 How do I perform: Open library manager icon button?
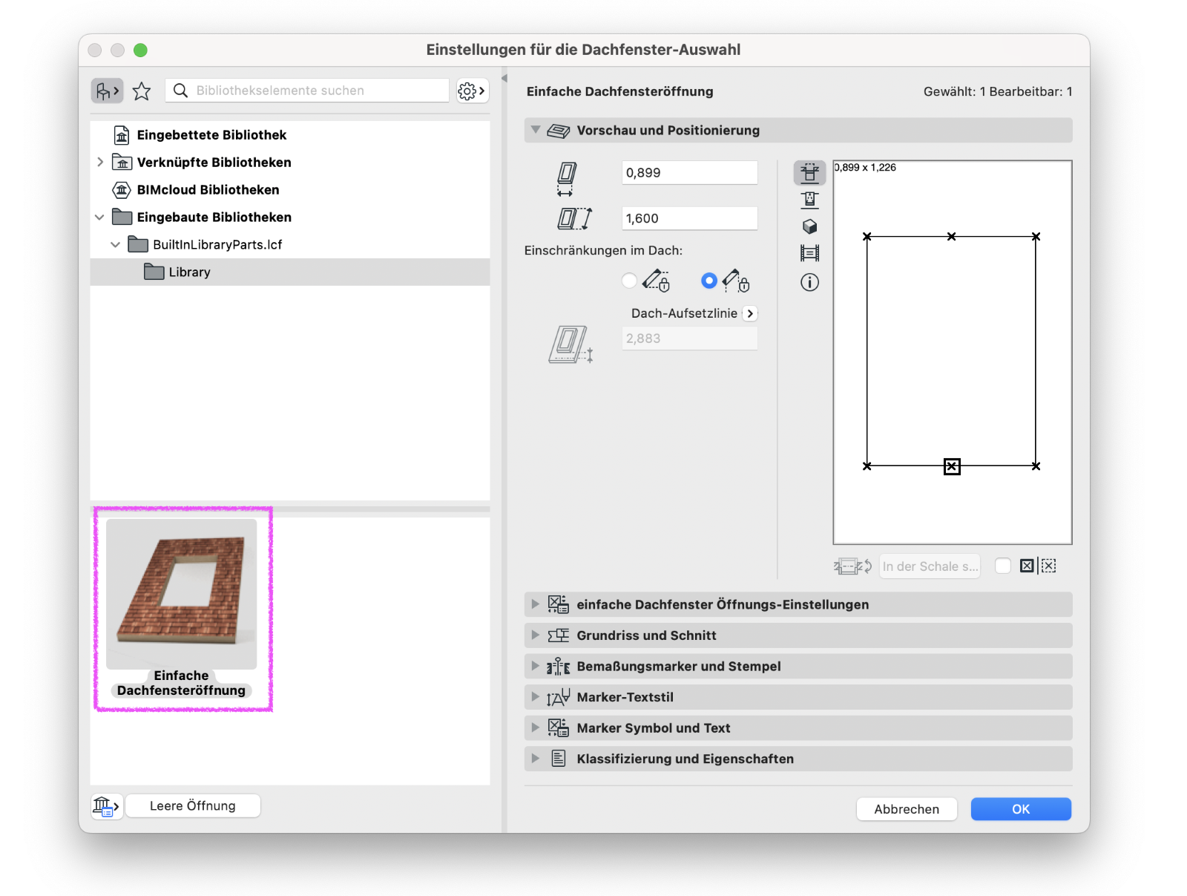105,806
